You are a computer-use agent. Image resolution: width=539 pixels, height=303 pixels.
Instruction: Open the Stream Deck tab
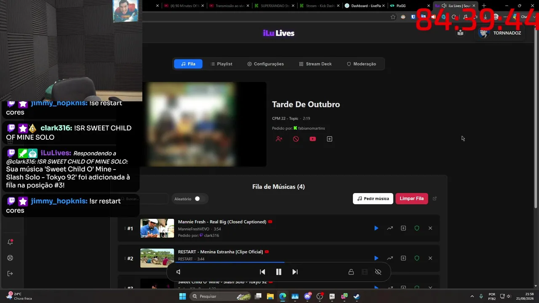(x=315, y=64)
